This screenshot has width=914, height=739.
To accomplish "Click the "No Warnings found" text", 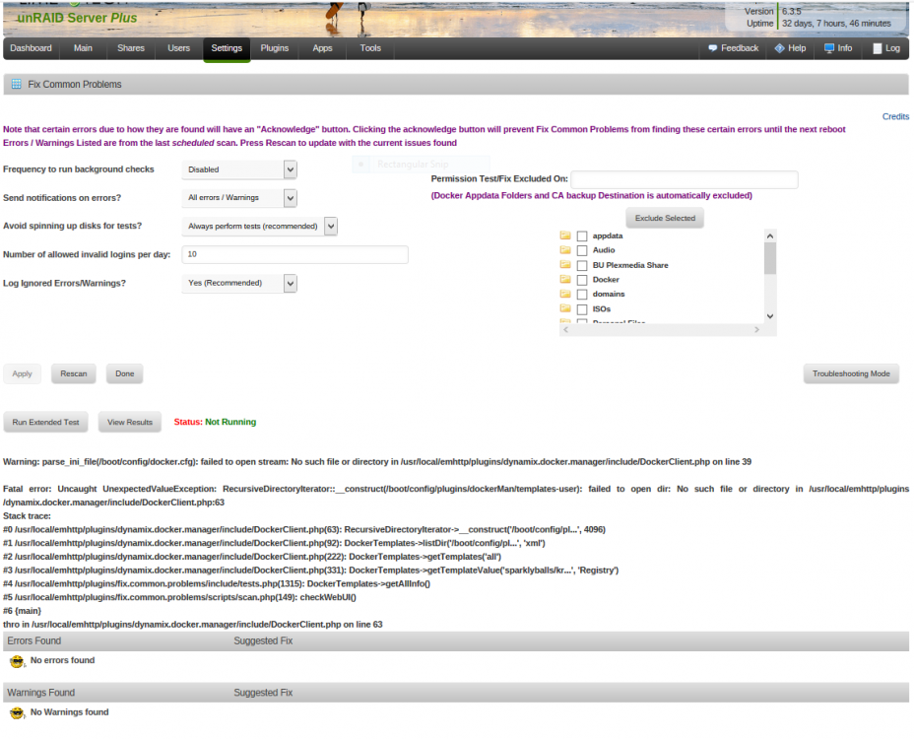I will coord(69,712).
